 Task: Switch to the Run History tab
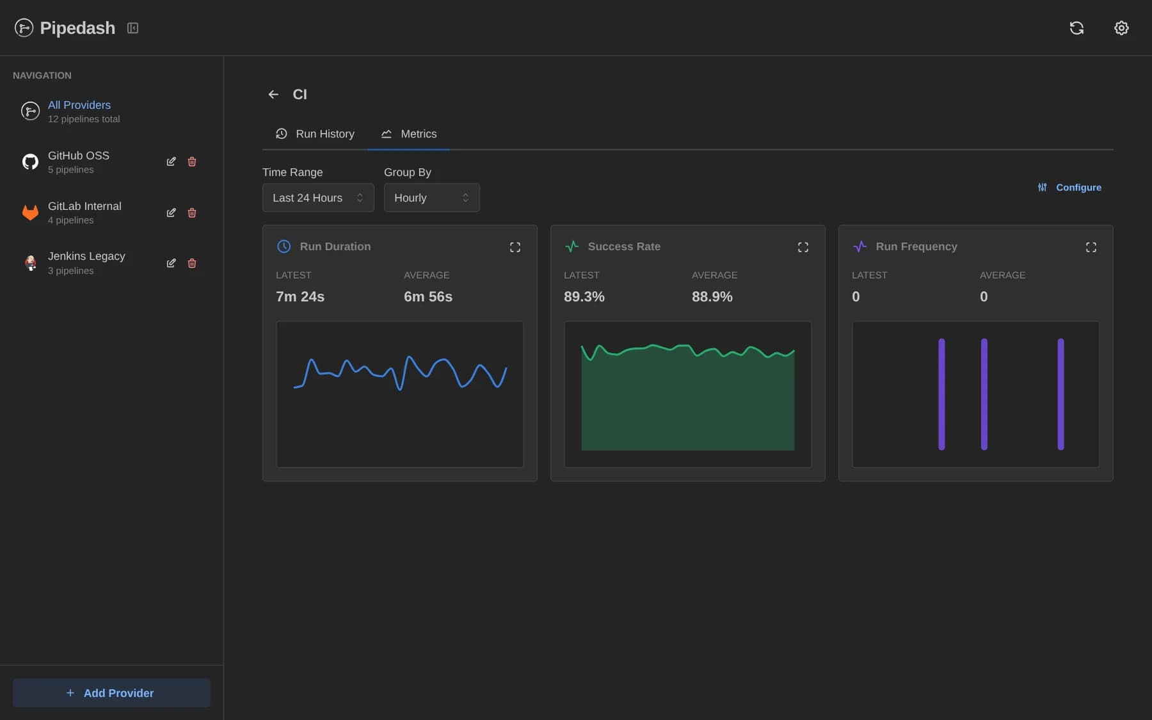(315, 134)
